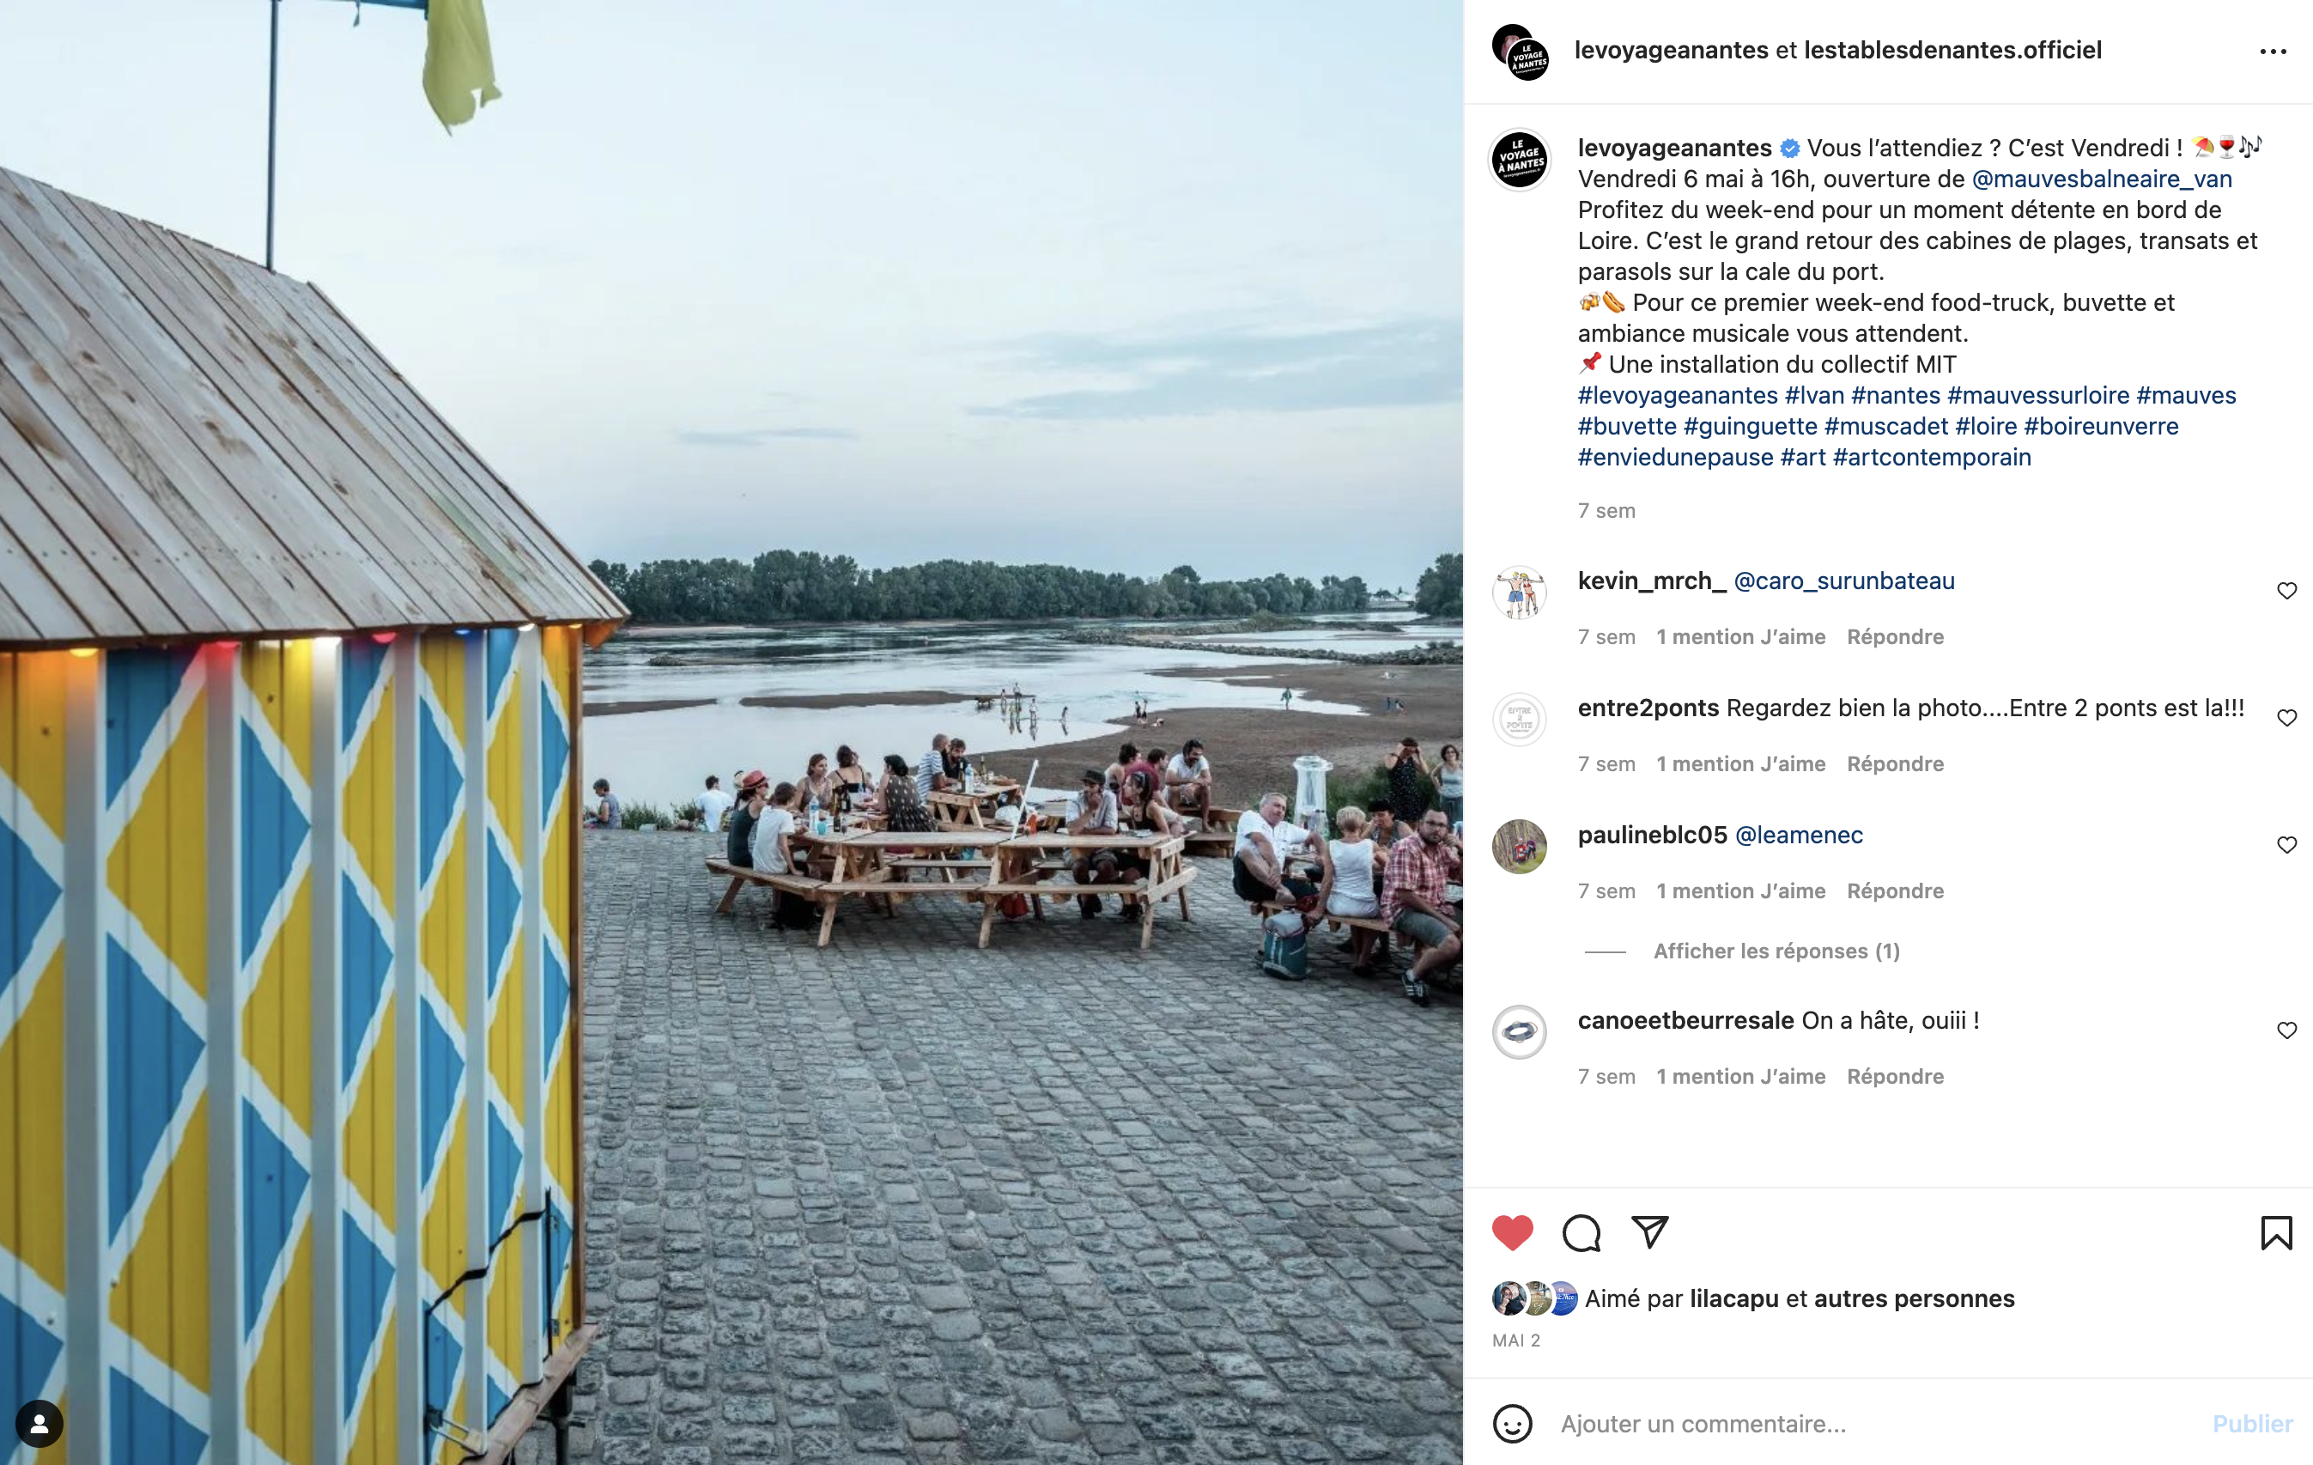Open the comment bubble icon
This screenshot has height=1465, width=2313.
(x=1581, y=1232)
